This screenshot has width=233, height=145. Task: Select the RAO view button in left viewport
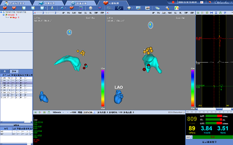(x=80, y=13)
